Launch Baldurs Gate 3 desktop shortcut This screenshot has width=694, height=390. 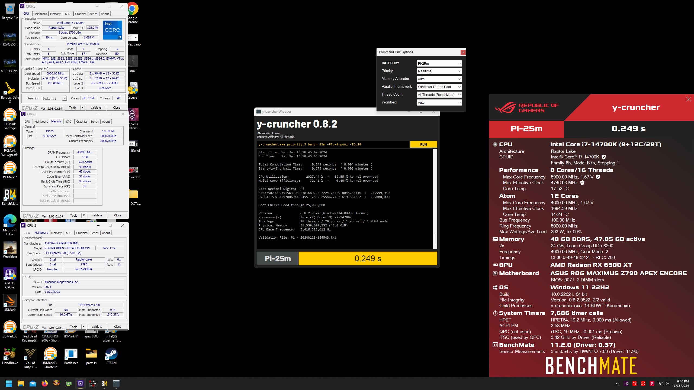[x=10, y=92]
